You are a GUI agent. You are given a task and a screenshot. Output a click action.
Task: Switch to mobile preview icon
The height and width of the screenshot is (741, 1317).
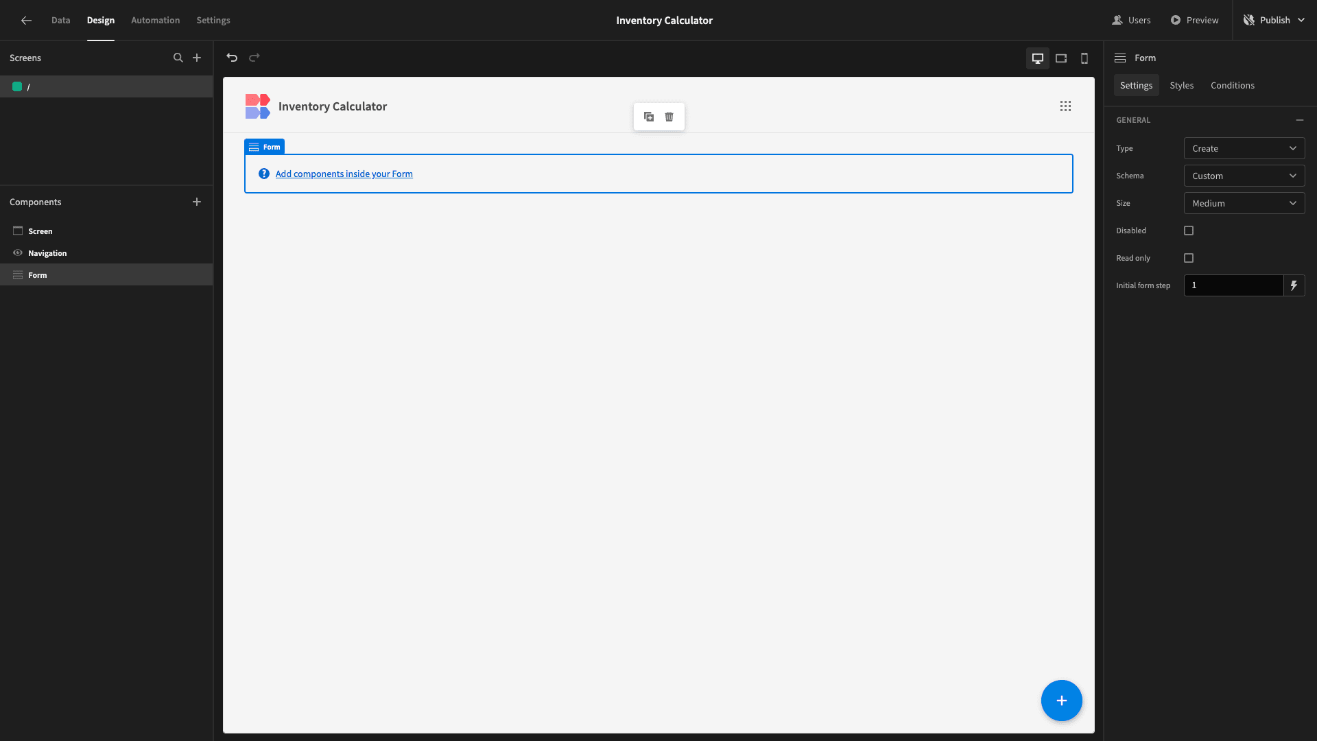coord(1084,58)
